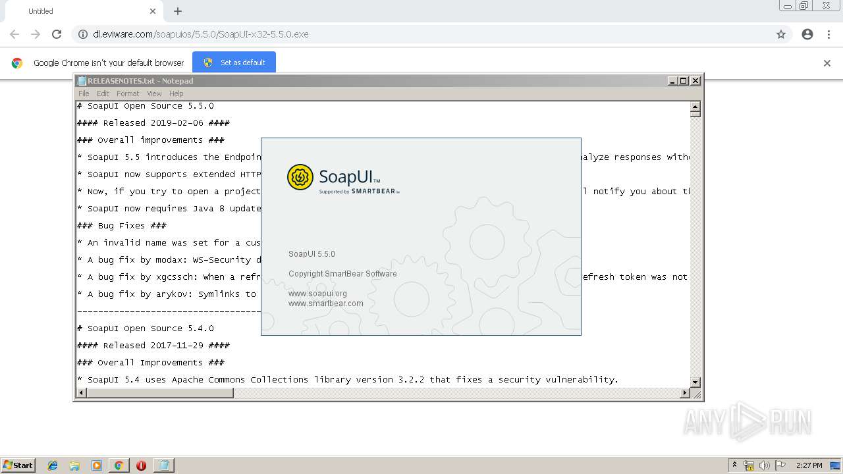Click Notepad horizontal scrollbar left arrow
Viewport: 843px width, 474px height.
[x=82, y=393]
